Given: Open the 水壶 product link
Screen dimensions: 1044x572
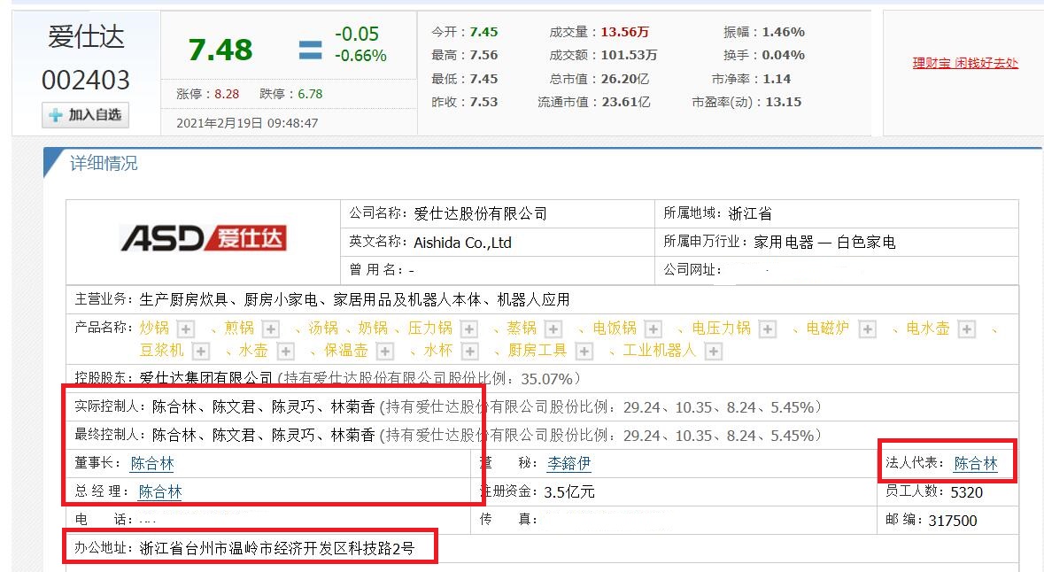Looking at the screenshot, I should tap(253, 351).
